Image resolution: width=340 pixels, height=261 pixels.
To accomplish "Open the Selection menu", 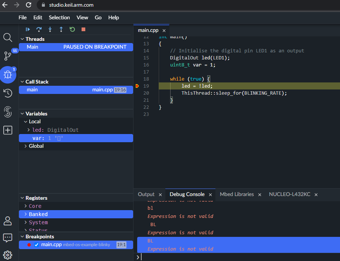I will tap(59, 17).
